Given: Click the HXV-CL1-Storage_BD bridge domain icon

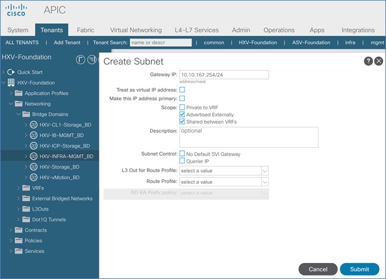Looking at the screenshot, I should click(x=33, y=125).
